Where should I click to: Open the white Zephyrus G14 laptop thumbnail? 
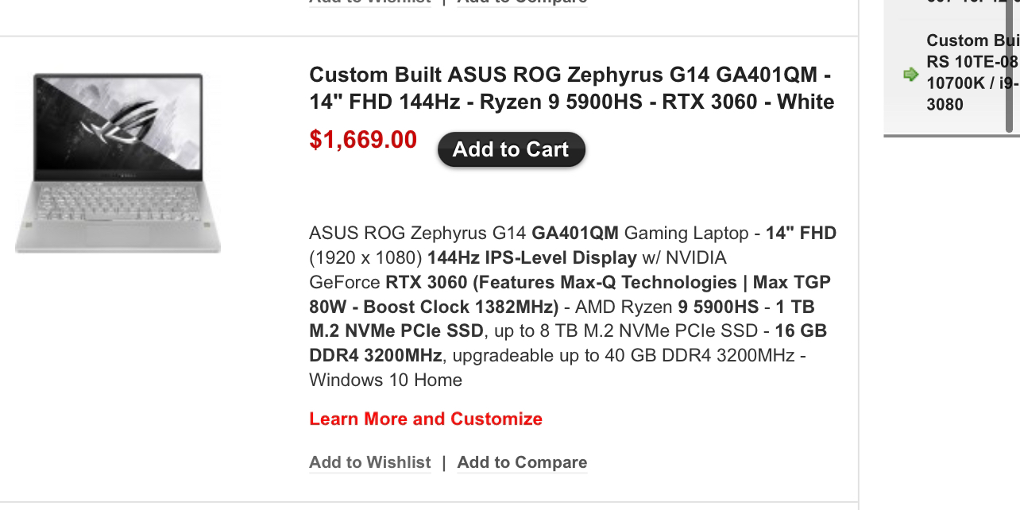(118, 163)
